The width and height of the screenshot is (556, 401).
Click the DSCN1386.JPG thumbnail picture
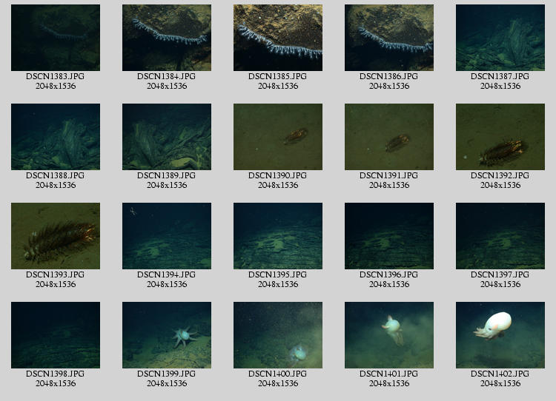pos(389,38)
